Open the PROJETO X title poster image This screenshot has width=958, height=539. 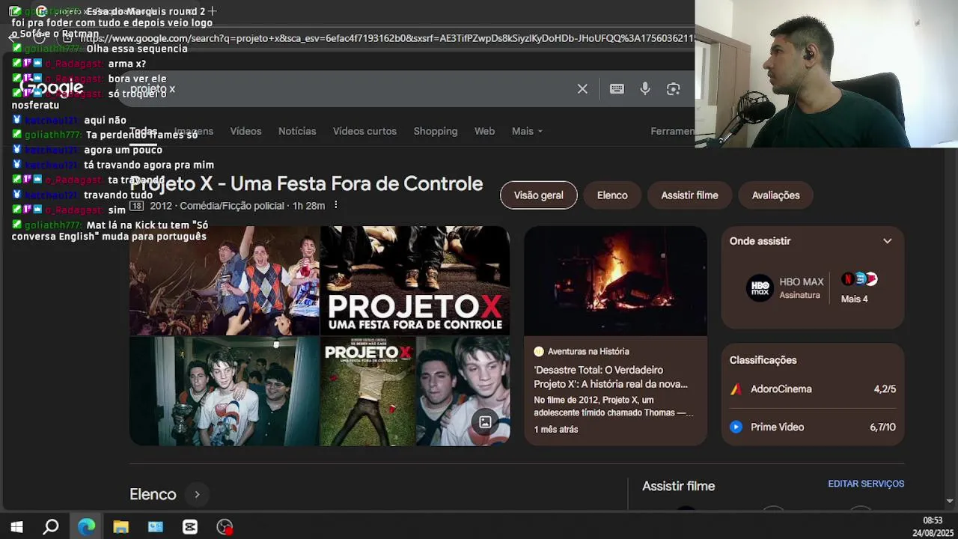(x=415, y=280)
